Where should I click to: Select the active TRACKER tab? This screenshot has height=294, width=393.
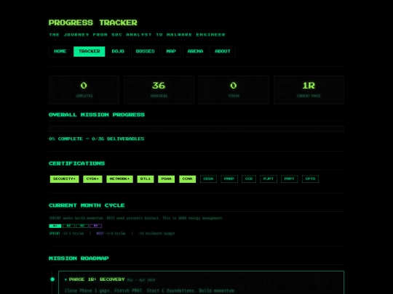[x=90, y=52]
